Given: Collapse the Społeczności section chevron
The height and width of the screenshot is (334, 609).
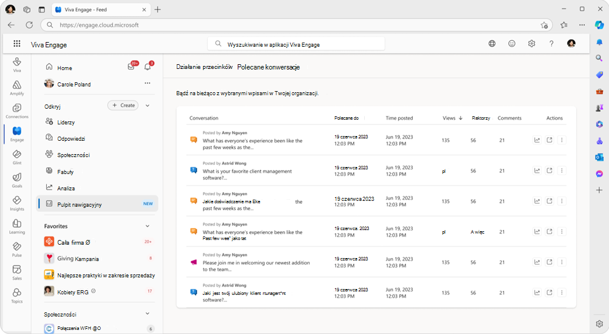Looking at the screenshot, I should [148, 314].
